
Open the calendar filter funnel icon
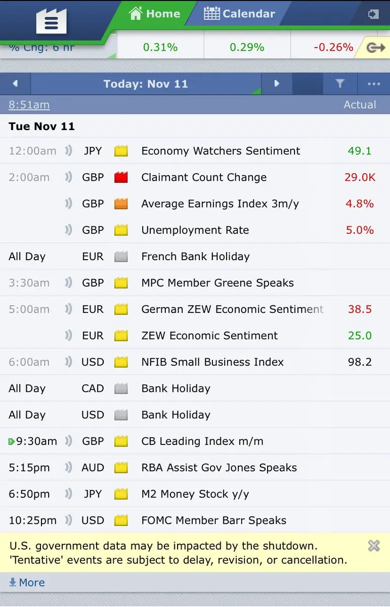coord(340,84)
